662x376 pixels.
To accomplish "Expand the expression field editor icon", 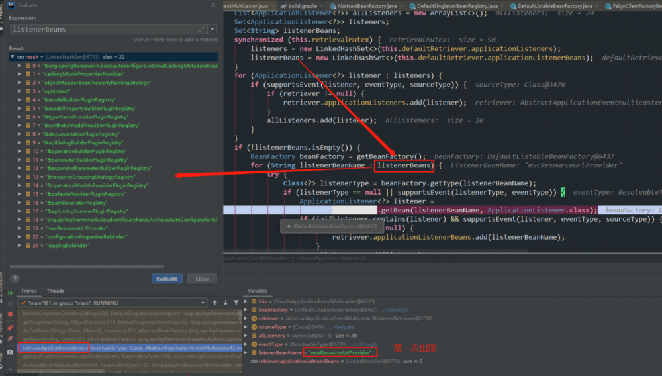I will pos(201,30).
